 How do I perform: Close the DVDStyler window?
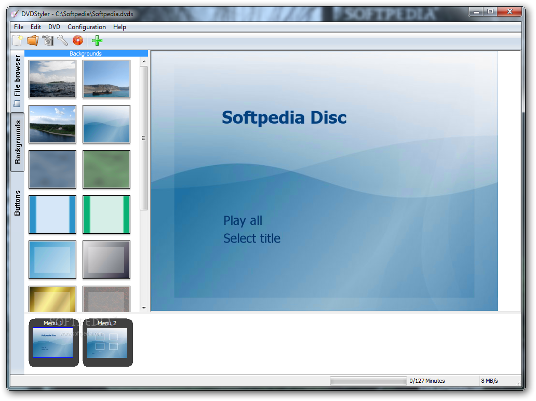point(510,12)
